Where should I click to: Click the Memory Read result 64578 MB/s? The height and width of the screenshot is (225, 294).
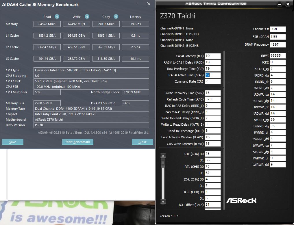(x=47, y=24)
